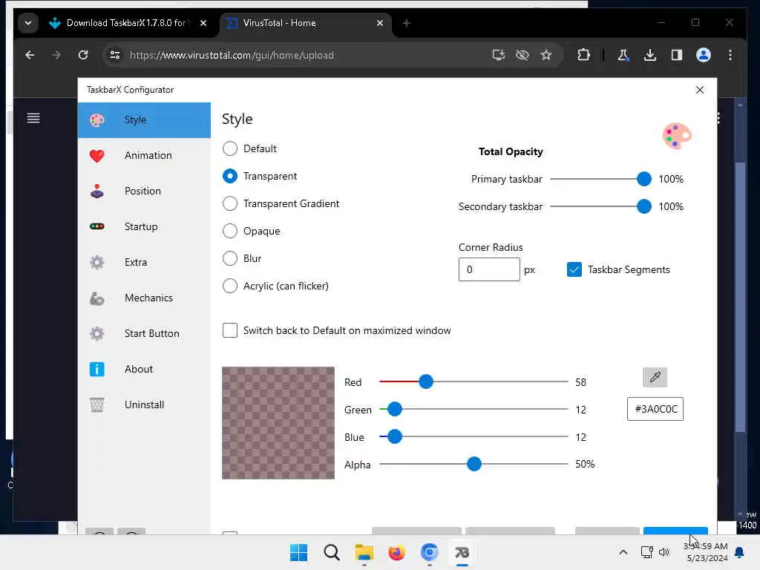Reload the VirusTotal page
The height and width of the screenshot is (570, 760).
83,55
